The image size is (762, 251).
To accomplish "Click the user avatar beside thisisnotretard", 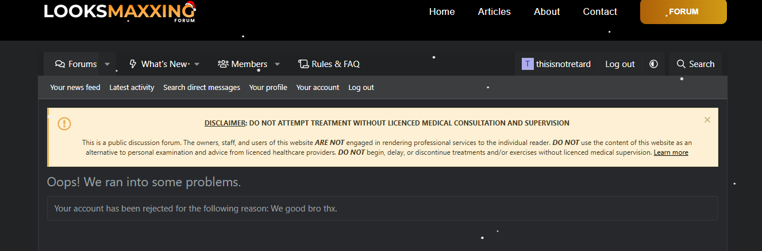I will (528, 64).
